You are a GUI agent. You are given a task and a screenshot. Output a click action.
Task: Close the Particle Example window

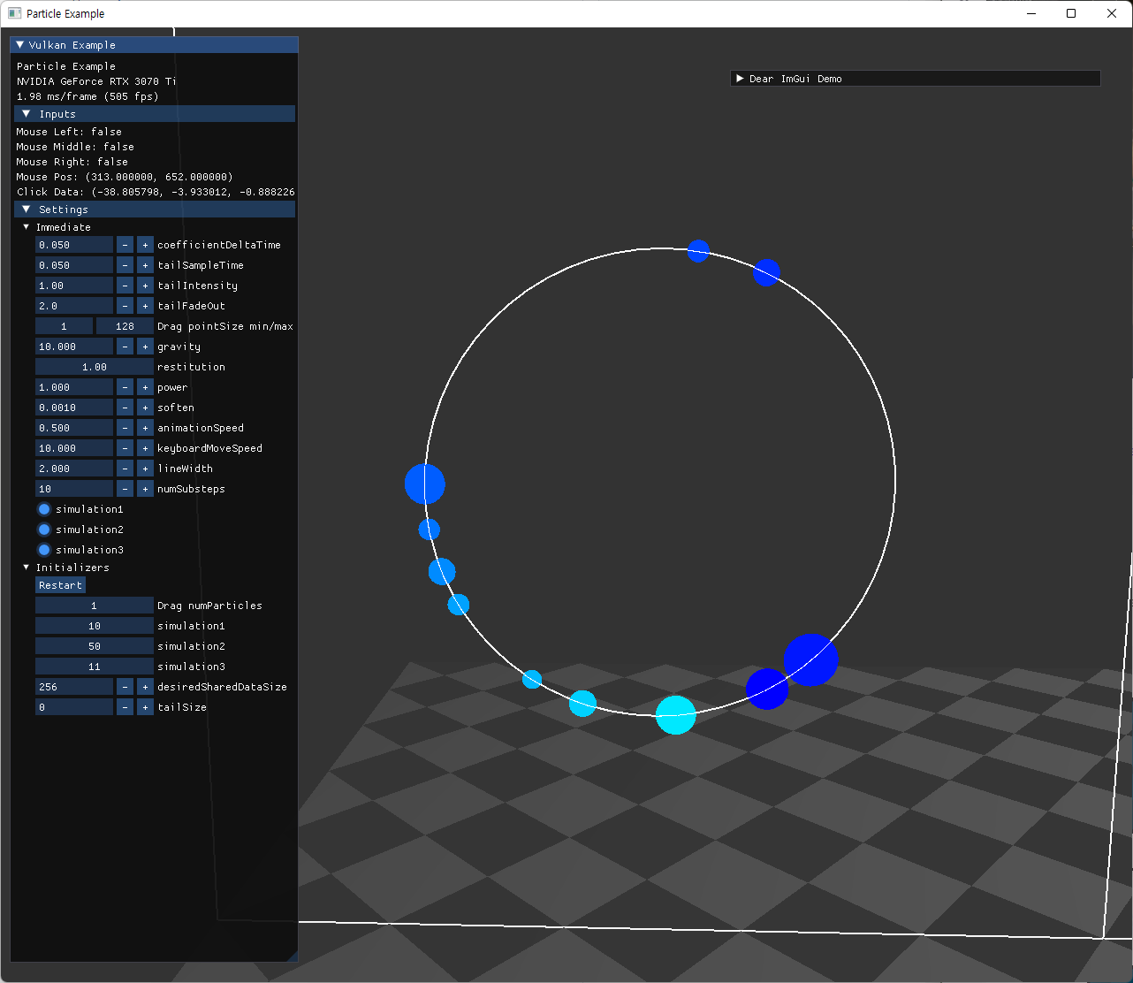click(1112, 13)
